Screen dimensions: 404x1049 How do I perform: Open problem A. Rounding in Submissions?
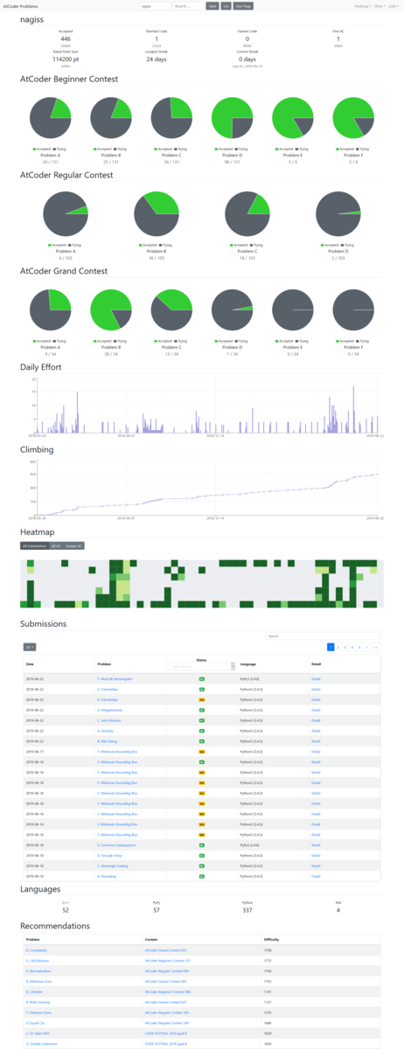[x=106, y=876]
